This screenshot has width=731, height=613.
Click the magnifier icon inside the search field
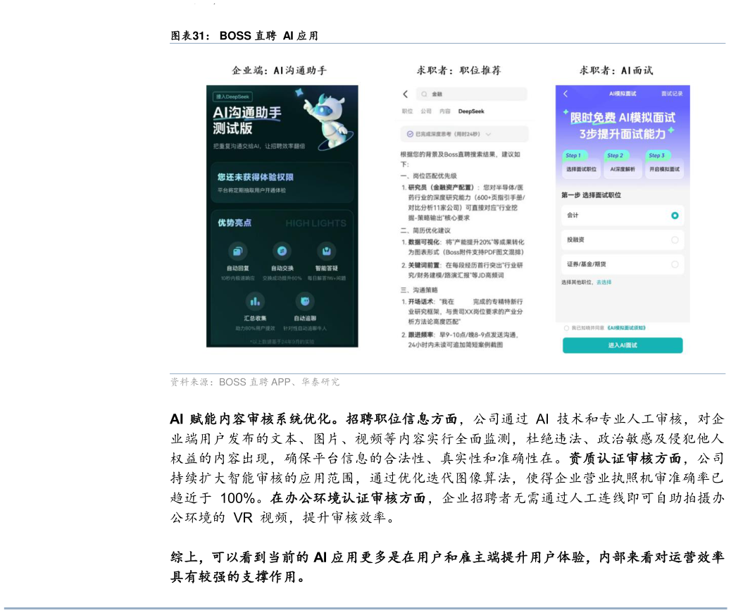coord(424,94)
